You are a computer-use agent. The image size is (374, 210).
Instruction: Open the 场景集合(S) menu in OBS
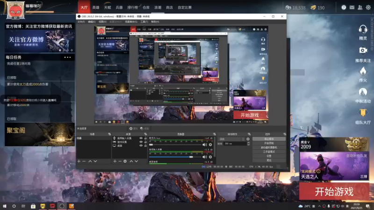click(x=131, y=21)
